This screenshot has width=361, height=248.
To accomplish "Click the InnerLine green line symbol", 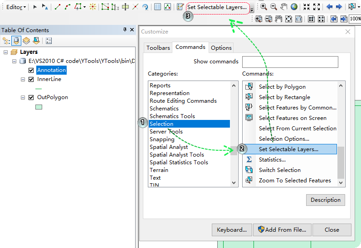I will pyautogui.click(x=39, y=89).
